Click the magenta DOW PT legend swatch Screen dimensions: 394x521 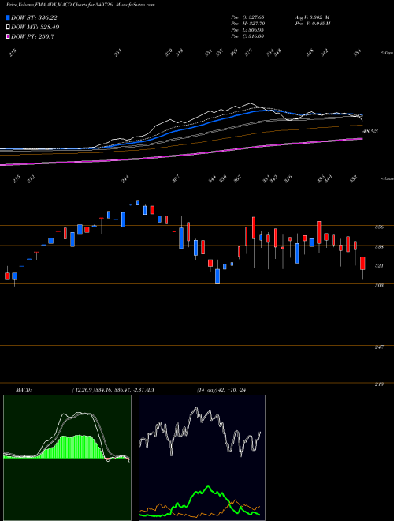click(x=8, y=36)
